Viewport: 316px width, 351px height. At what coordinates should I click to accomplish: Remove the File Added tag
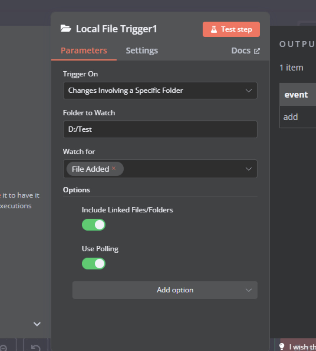pyautogui.click(x=114, y=168)
